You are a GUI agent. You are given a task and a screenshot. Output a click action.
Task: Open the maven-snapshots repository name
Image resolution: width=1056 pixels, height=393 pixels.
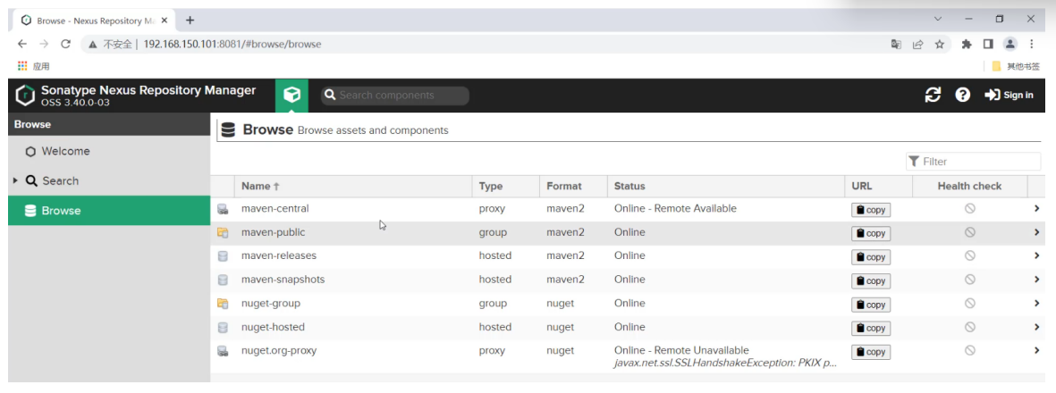tap(283, 280)
